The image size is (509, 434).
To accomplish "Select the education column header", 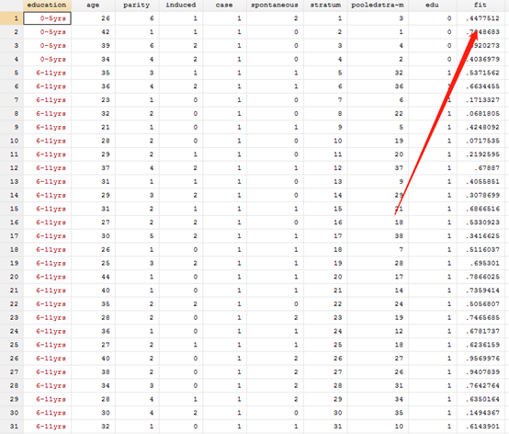I will tap(47, 5).
